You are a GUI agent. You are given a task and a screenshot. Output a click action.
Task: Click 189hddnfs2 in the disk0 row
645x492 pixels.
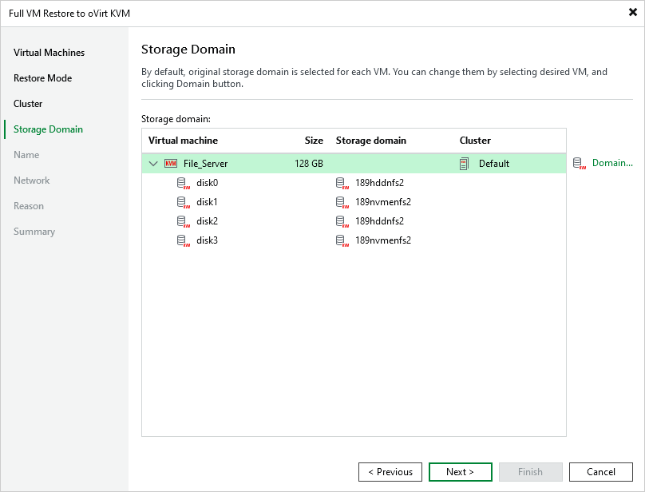[x=380, y=183]
